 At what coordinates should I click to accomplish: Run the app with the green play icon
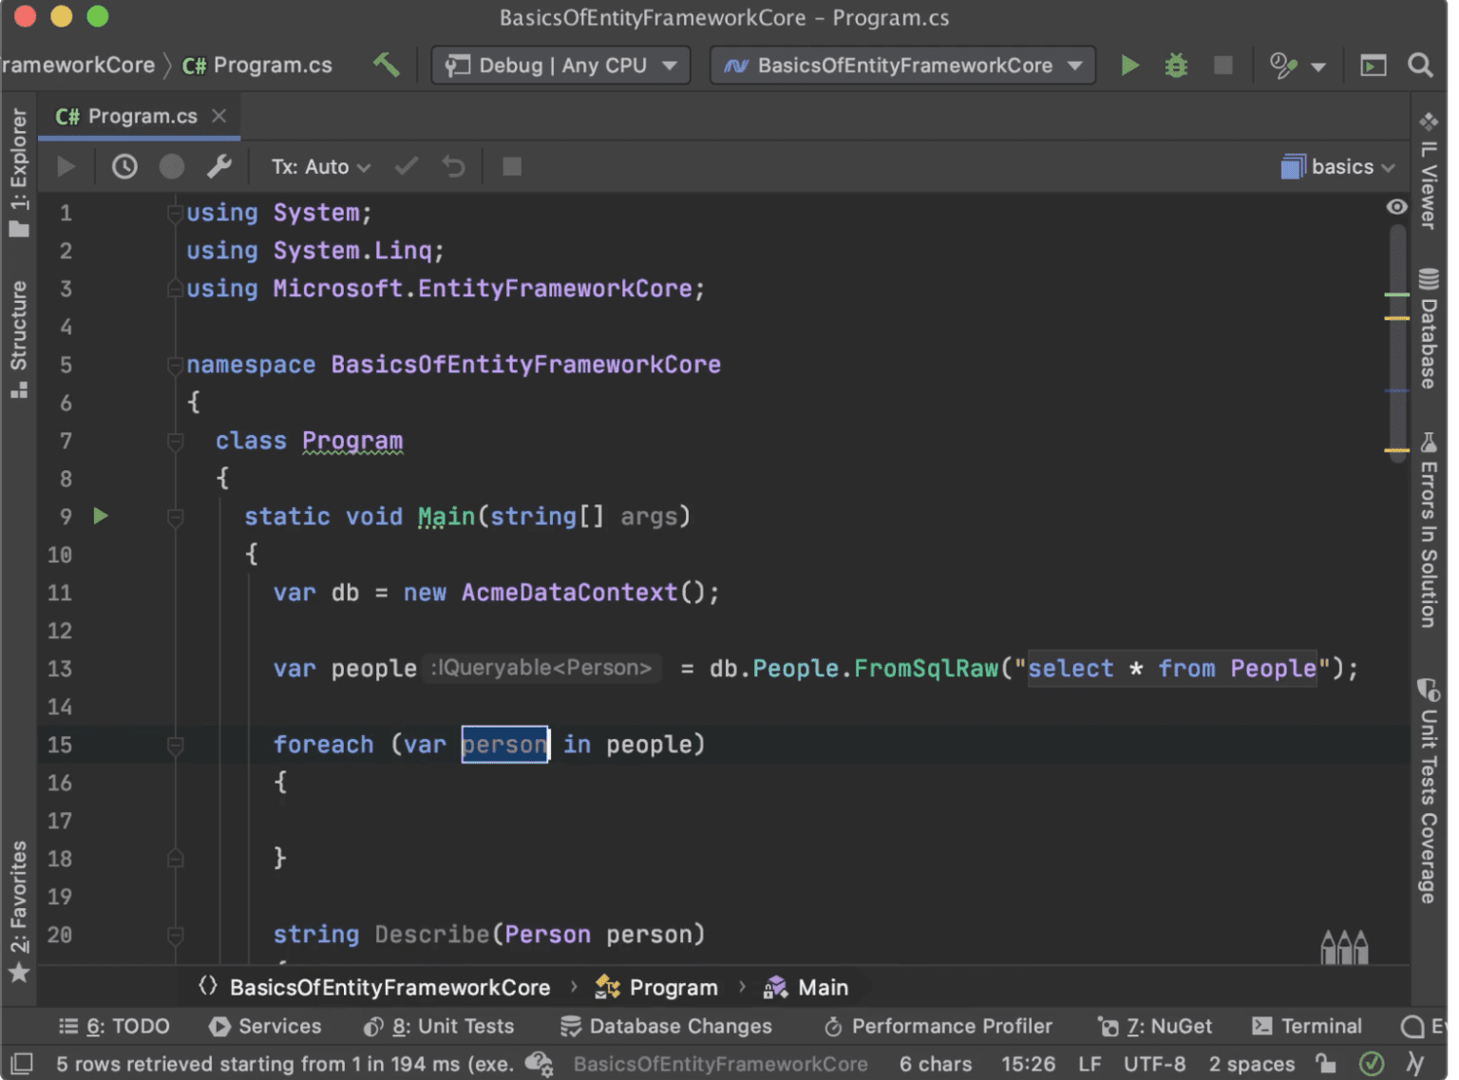click(1129, 65)
